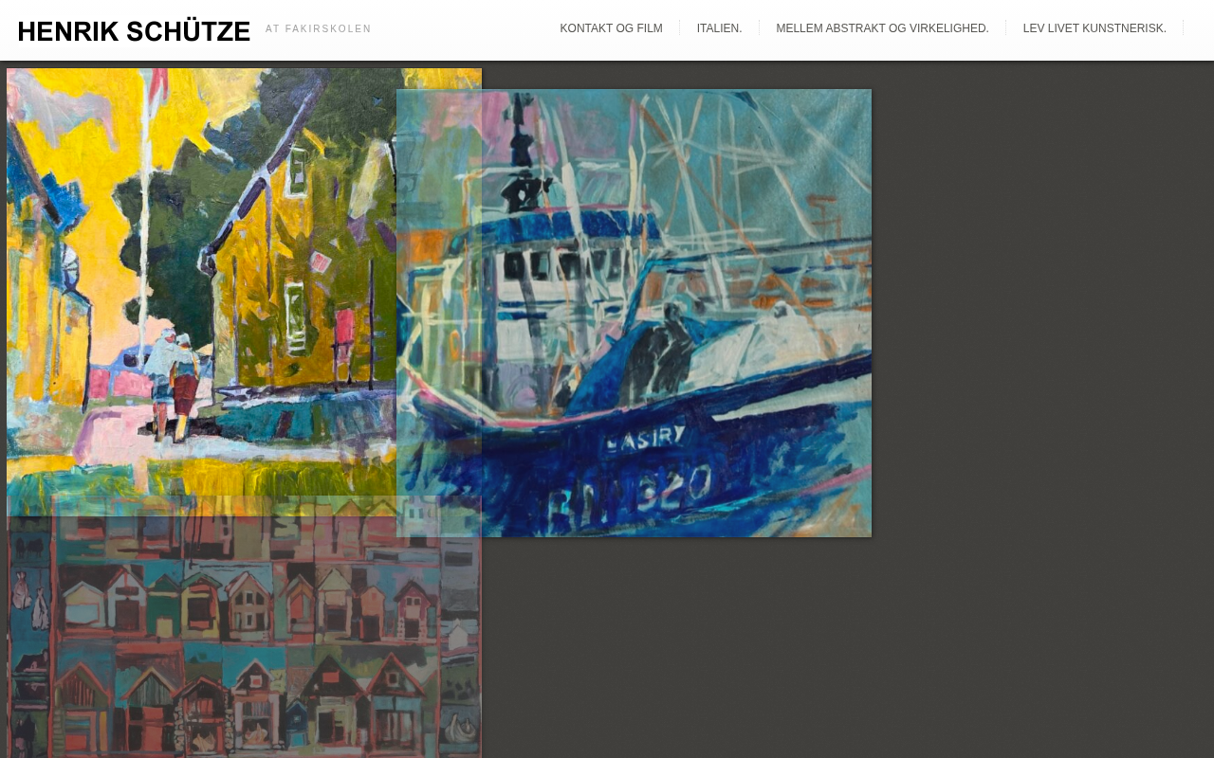This screenshot has height=758, width=1214.
Task: Click the AT FAKIRSKOLEN tagline
Action: pos(319,29)
